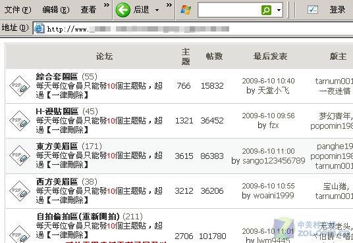Click the post count 36452
Image resolution: width=353 pixels, height=243 pixels.
(212, 121)
